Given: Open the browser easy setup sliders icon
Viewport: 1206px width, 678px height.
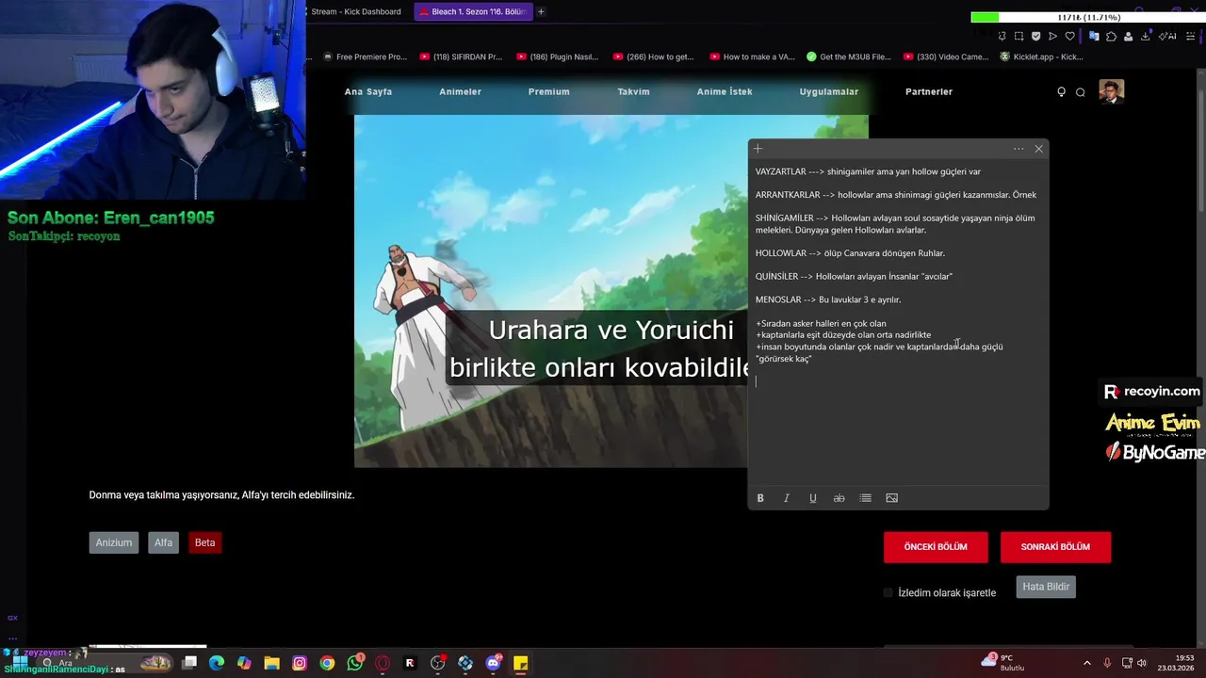Looking at the screenshot, I should pyautogui.click(x=1191, y=36).
